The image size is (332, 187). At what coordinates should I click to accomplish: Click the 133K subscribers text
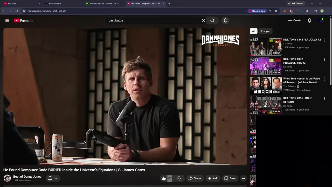(22, 181)
